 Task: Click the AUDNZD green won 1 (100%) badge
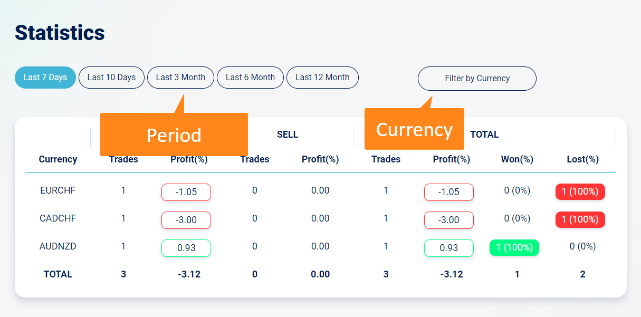pyautogui.click(x=514, y=247)
